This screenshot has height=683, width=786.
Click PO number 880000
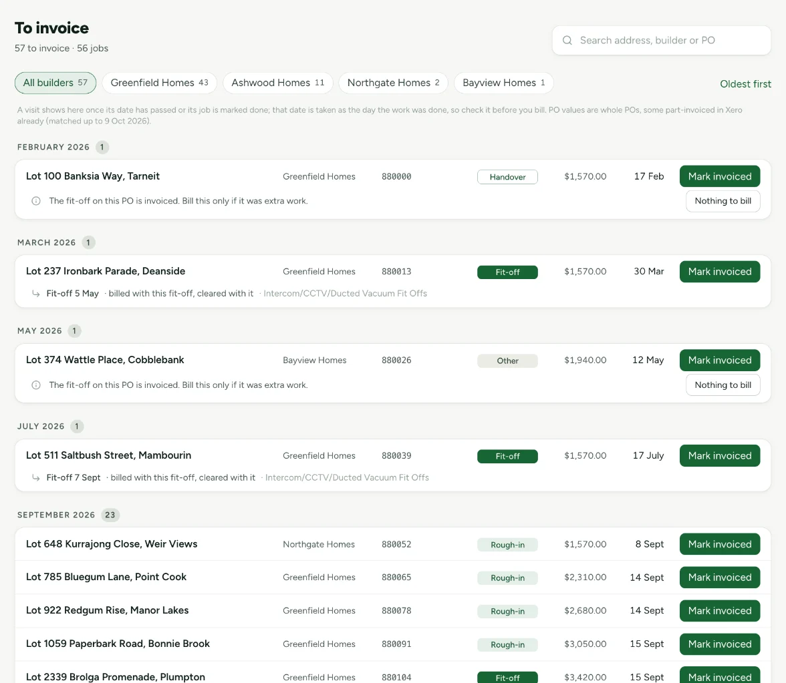tap(396, 177)
